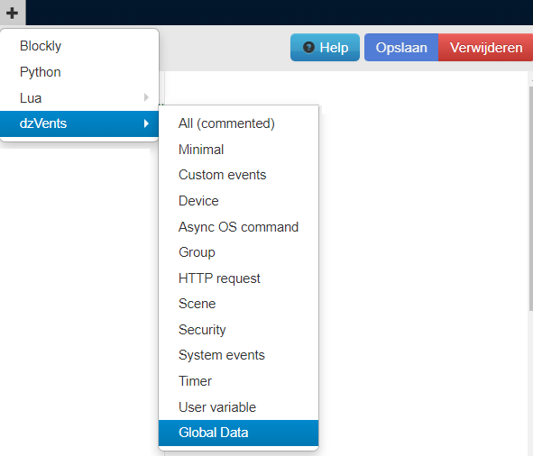533x456 pixels.
Task: Choose Python script type
Action: [79, 72]
